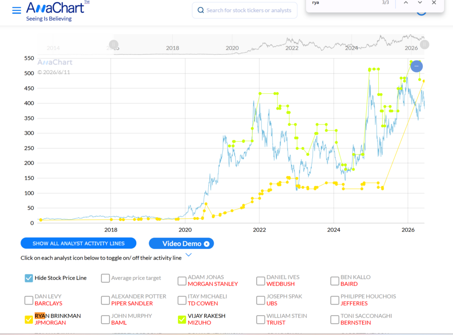Open the Video Demo
This screenshot has height=335, width=453.
coord(181,244)
